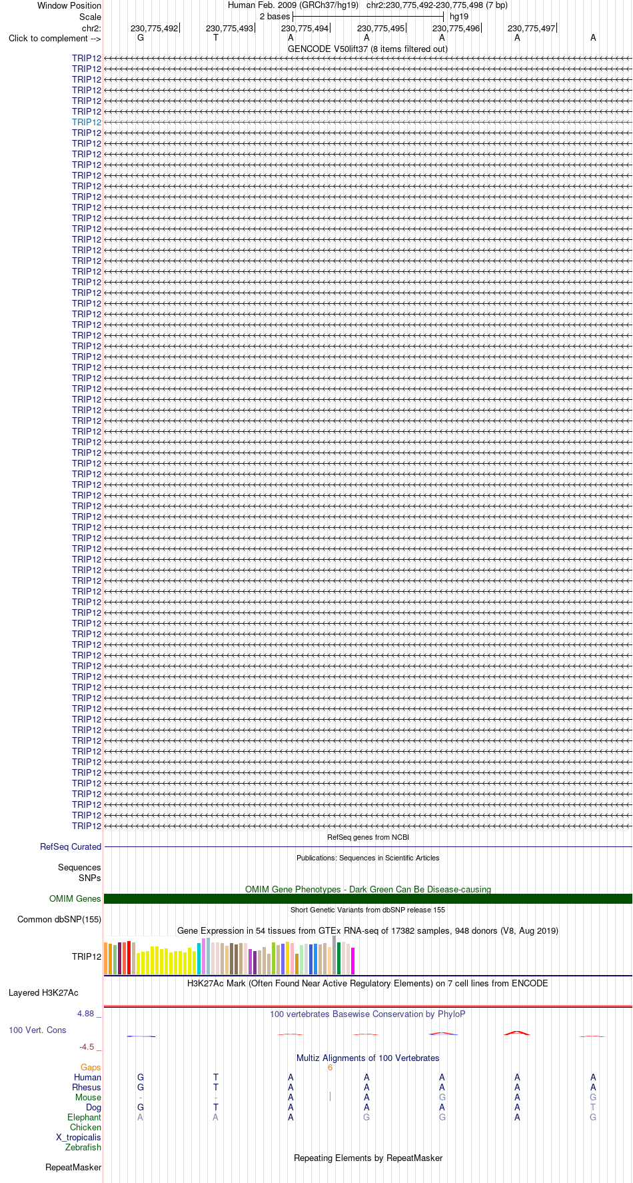
Task: Click the OMIM Genes track label
Action: tap(75, 898)
